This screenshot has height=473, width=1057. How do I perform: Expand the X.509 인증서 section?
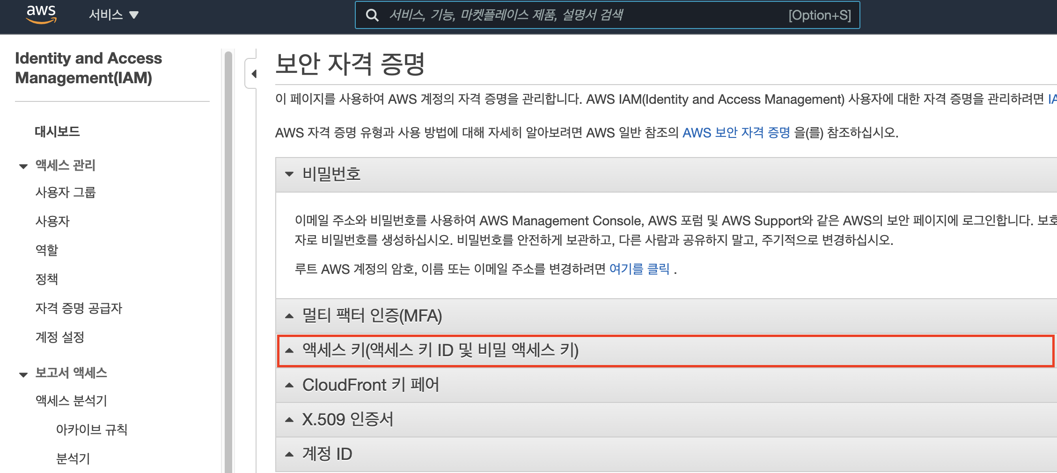pos(666,420)
